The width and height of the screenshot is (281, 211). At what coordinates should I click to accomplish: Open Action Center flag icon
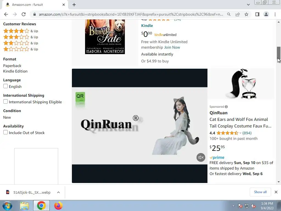240,206
